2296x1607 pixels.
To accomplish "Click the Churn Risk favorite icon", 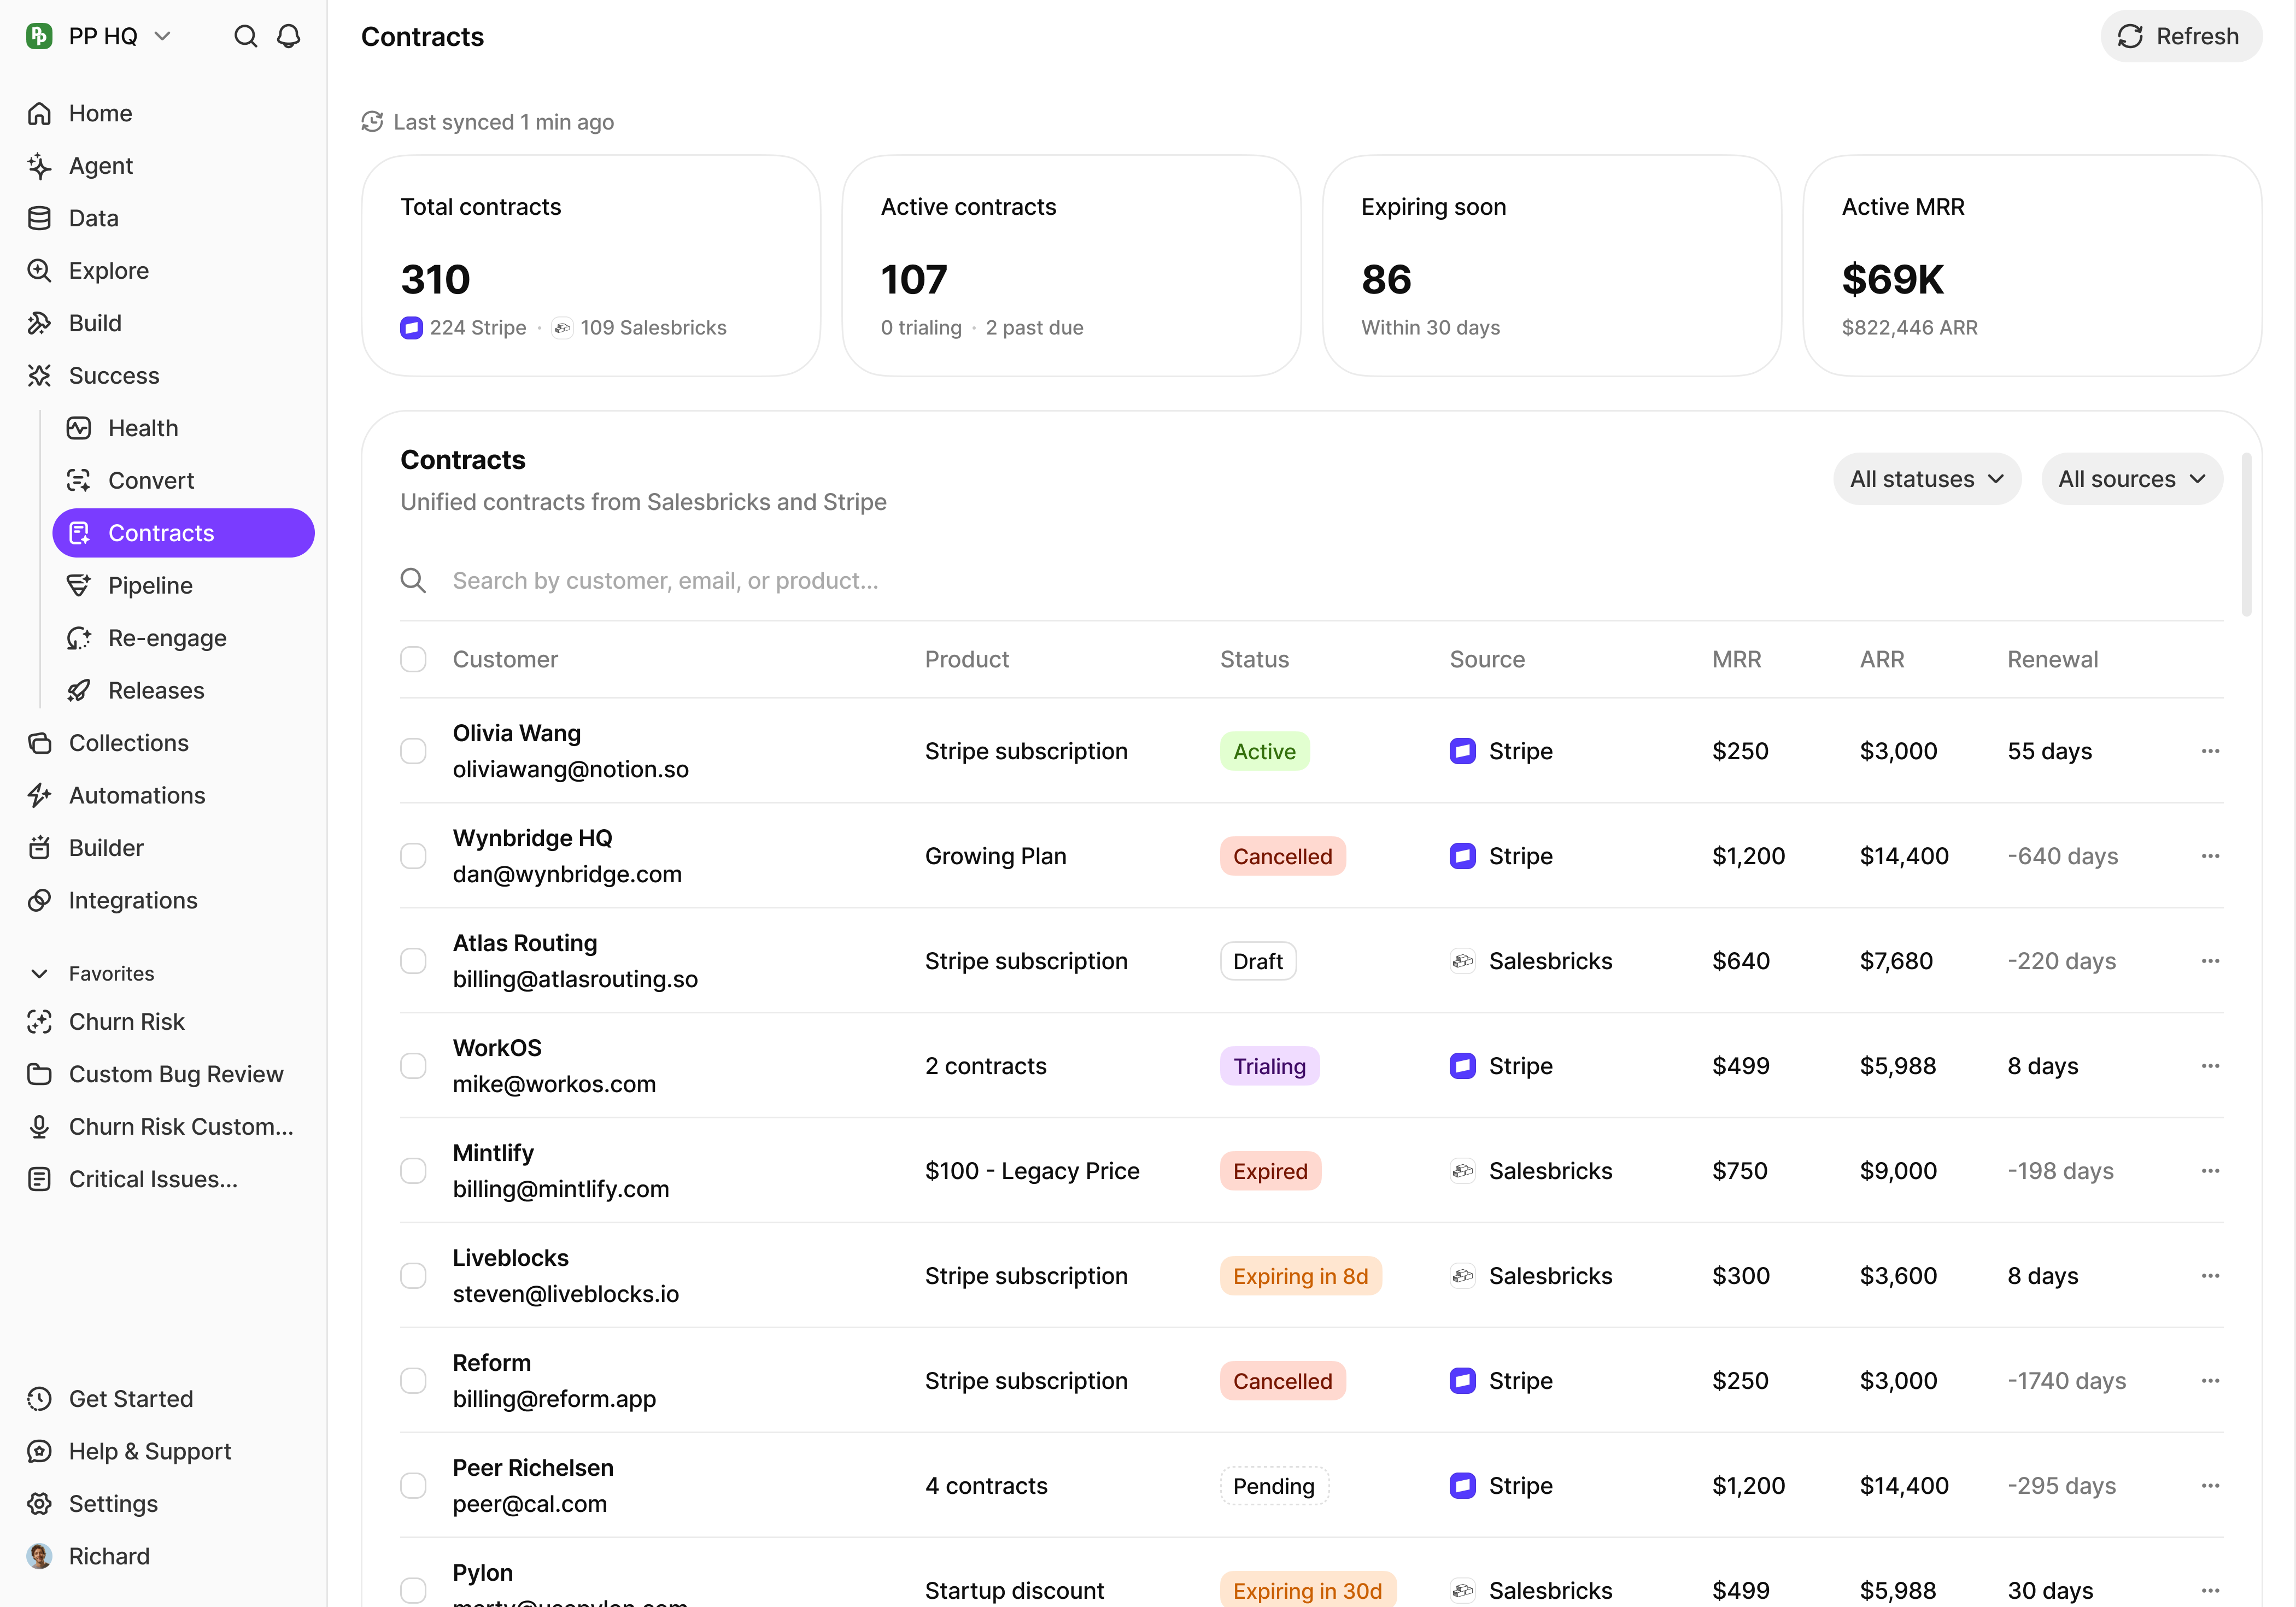I will pos(39,1022).
